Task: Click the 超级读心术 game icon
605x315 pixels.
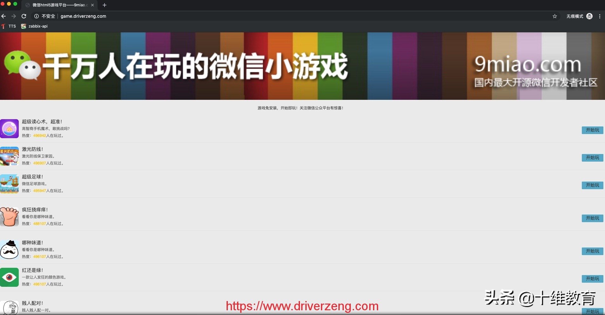Action: [x=9, y=128]
